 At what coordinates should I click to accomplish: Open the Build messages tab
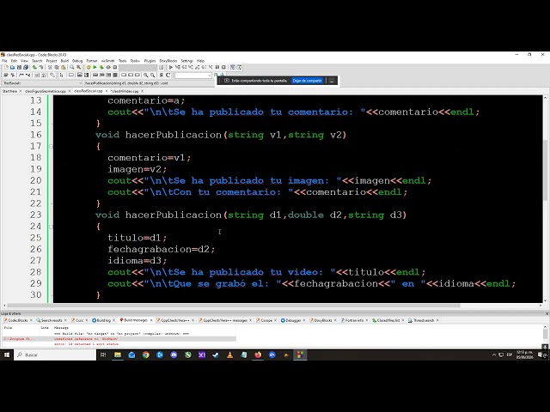(136, 320)
